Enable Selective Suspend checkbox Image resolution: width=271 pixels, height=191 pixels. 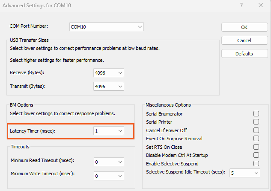tap(256, 163)
